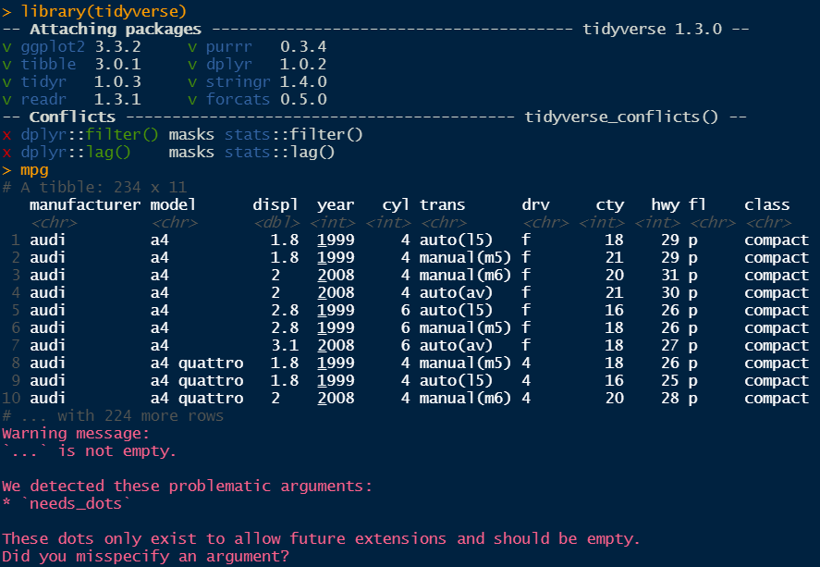Click 'manual(m5)' in row 2
Viewport: 820px width, 567px height.
(x=465, y=258)
